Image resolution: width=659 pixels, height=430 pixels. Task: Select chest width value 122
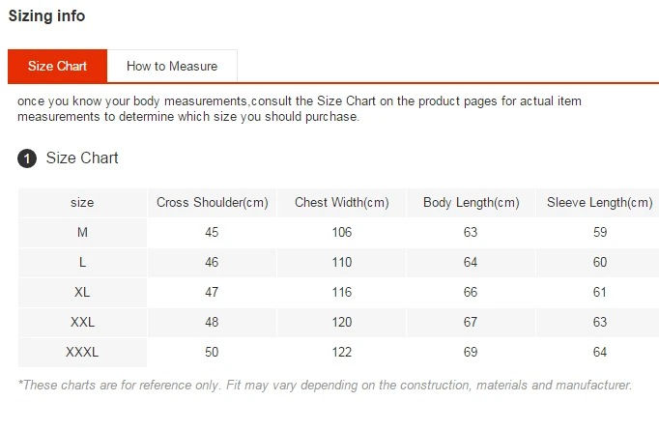[x=341, y=353]
